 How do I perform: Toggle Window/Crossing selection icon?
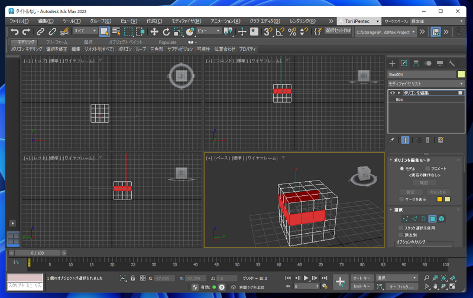pyautogui.click(x=140, y=32)
